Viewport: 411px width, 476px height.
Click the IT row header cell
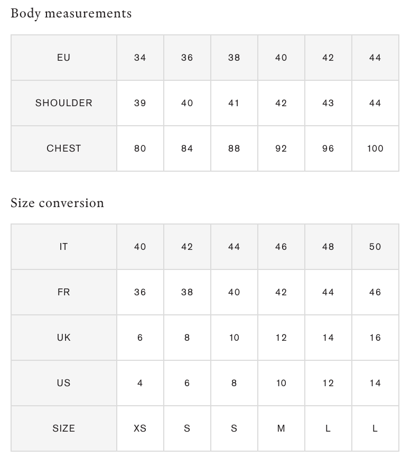coord(63,247)
